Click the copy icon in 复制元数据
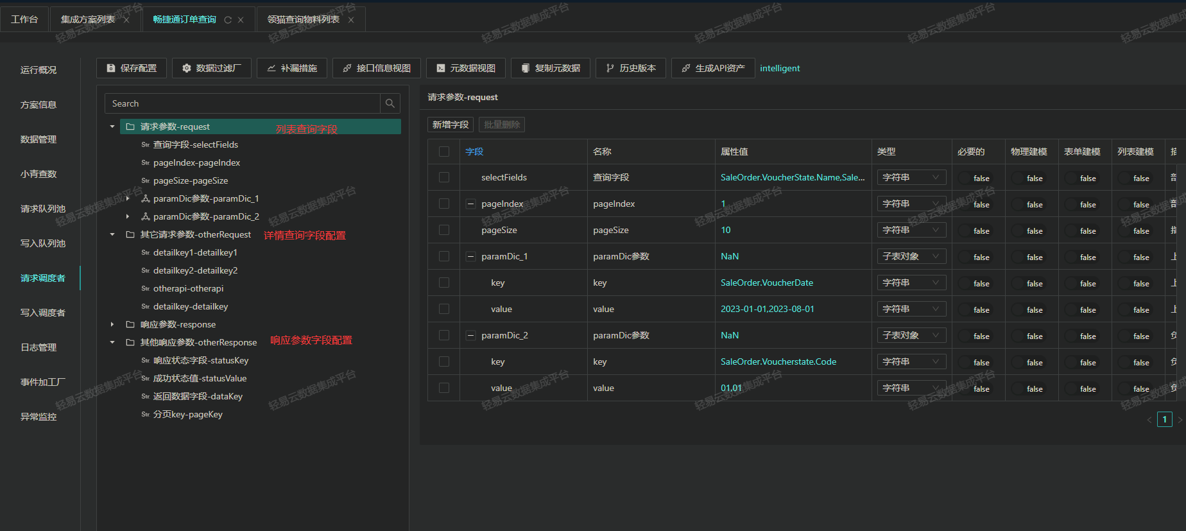Image resolution: width=1186 pixels, height=531 pixels. (x=526, y=68)
